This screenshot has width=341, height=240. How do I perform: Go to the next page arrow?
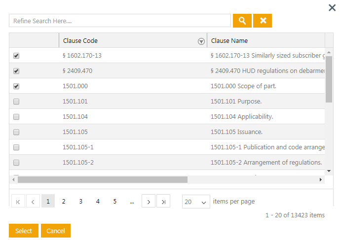pyautogui.click(x=148, y=202)
